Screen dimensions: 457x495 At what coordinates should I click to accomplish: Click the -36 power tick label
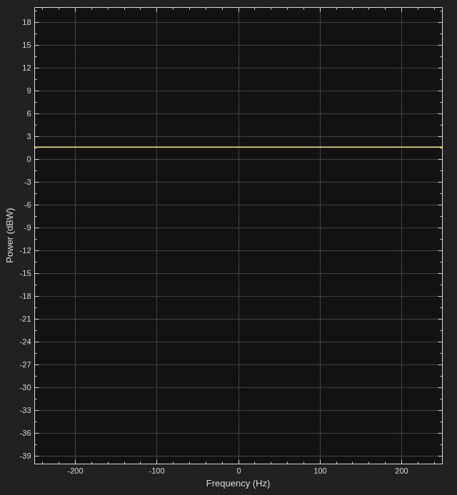[x=26, y=433]
